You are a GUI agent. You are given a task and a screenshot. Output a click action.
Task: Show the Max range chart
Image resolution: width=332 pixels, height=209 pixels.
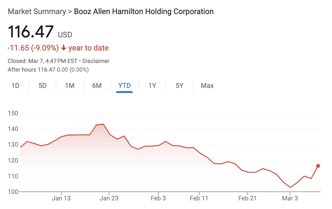tap(207, 86)
